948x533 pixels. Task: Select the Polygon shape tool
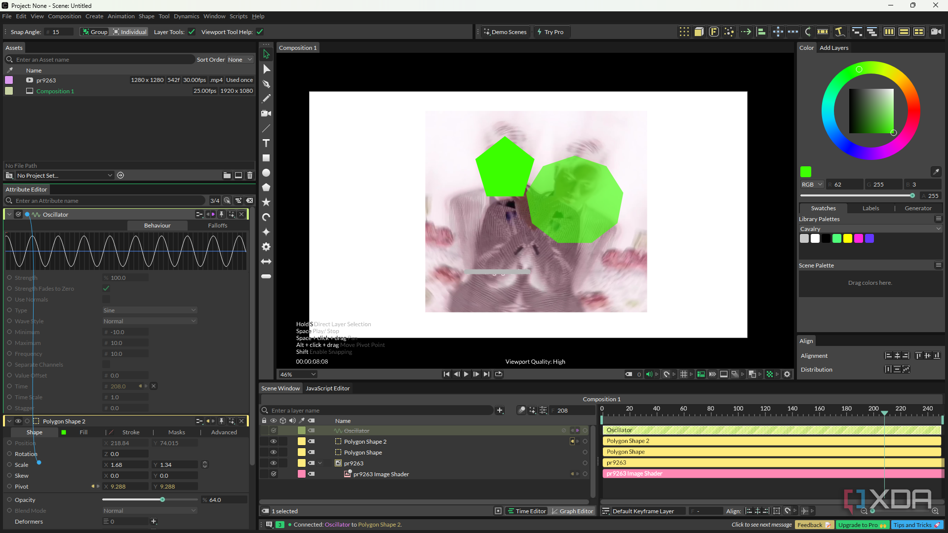point(266,188)
